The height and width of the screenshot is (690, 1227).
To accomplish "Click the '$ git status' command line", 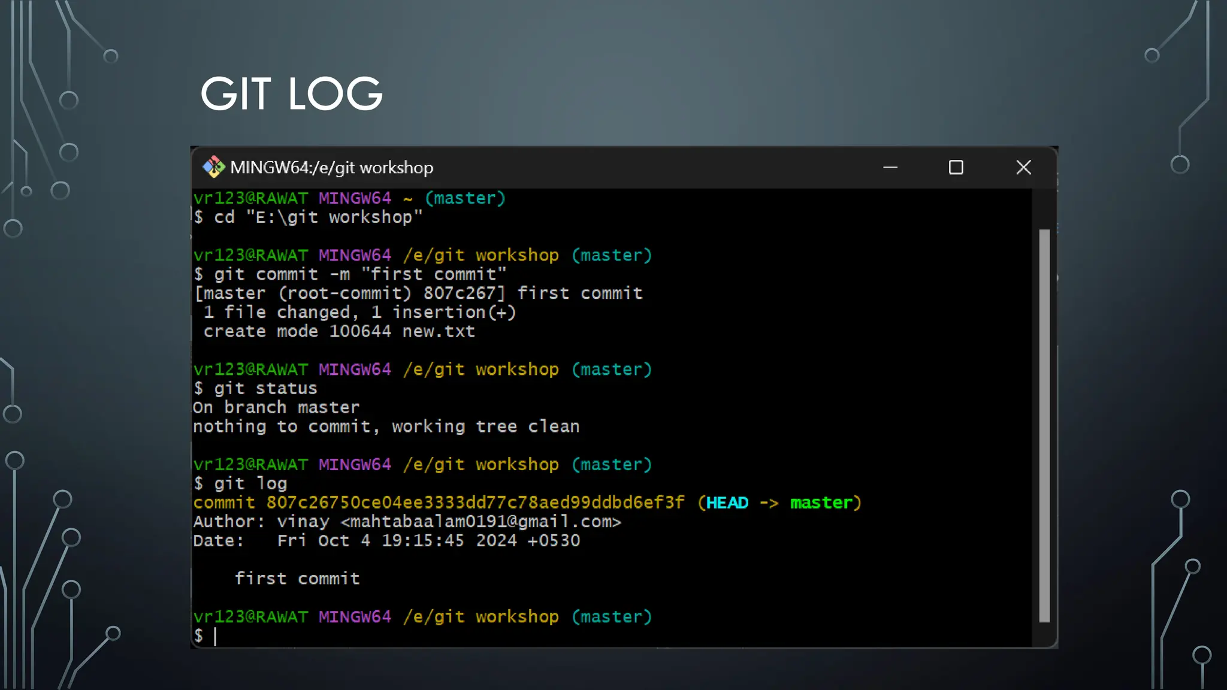I will point(255,389).
